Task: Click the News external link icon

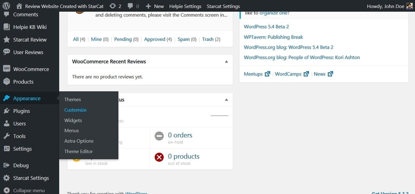Action: click(x=330, y=74)
